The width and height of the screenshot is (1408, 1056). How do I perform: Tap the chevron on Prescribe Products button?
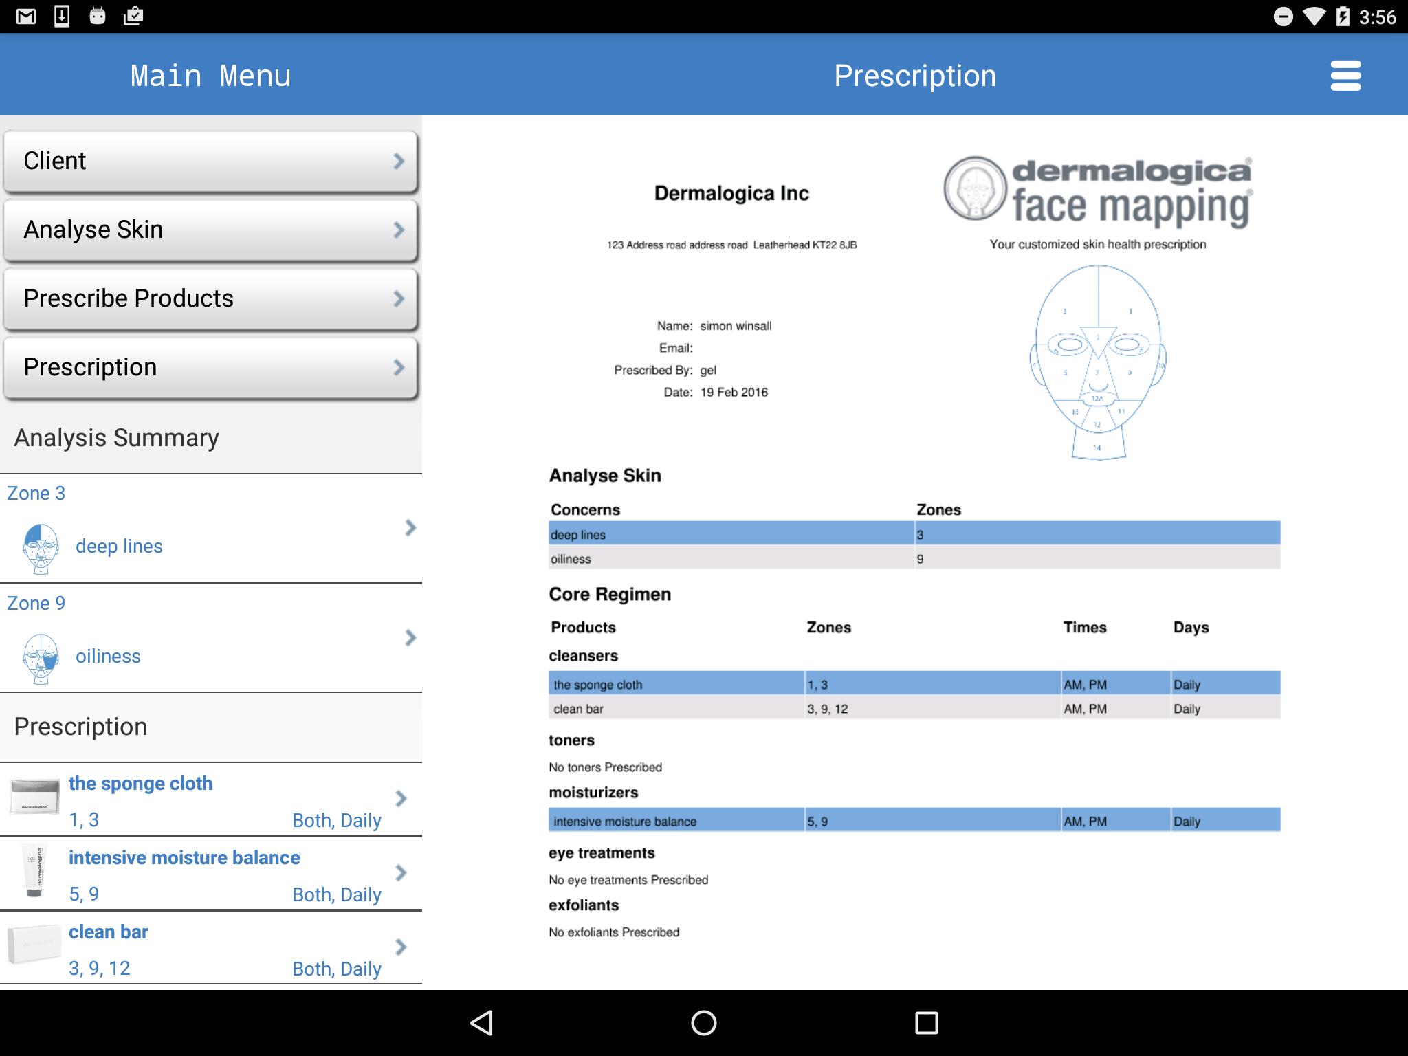coord(399,298)
